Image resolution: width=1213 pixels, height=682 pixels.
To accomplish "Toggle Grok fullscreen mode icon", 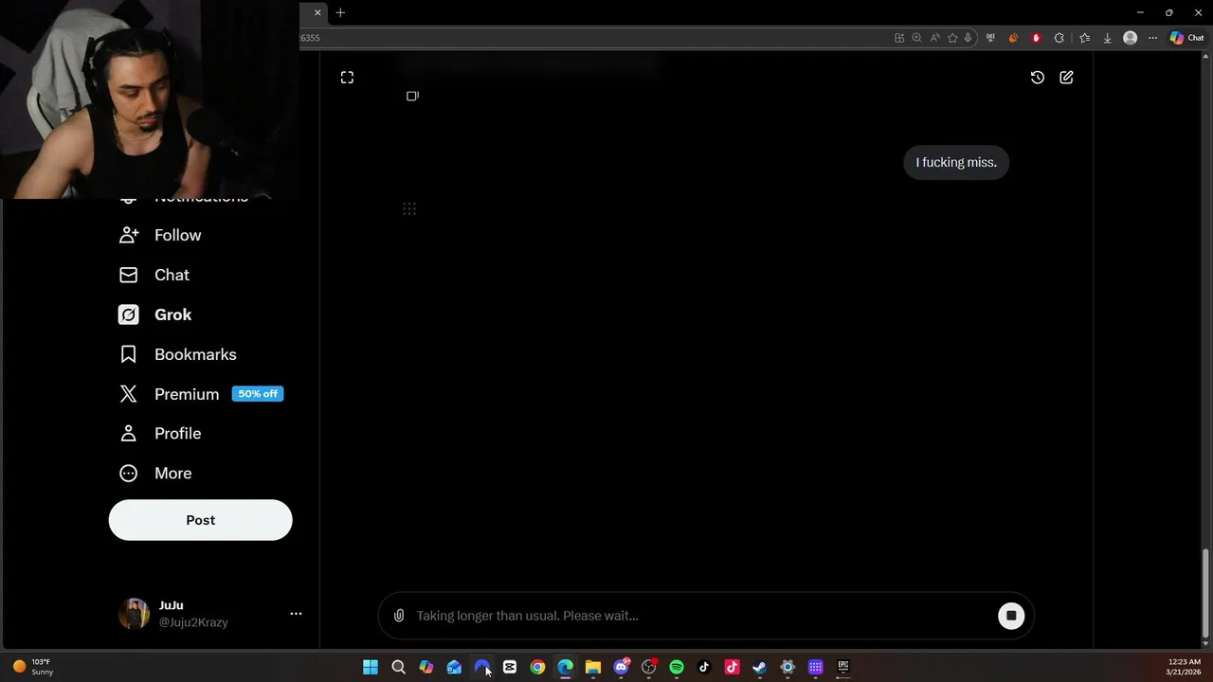I will (x=347, y=78).
